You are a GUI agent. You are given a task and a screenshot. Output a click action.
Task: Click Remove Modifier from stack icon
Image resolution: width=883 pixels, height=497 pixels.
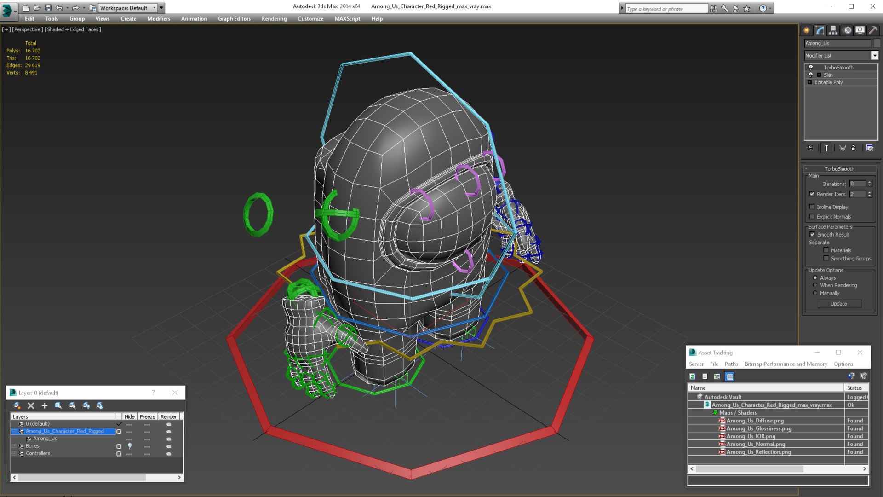pyautogui.click(x=854, y=148)
